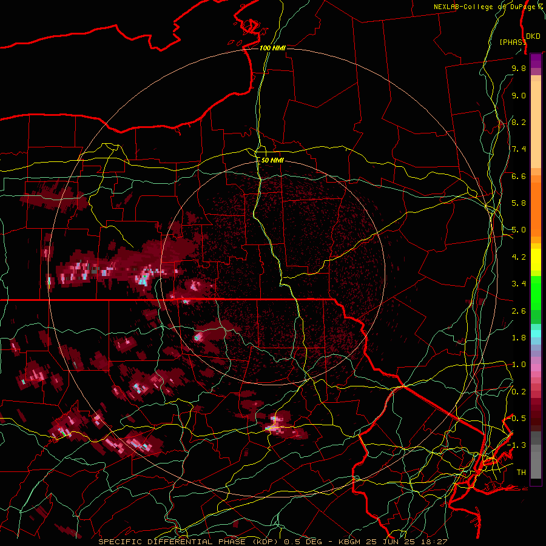This screenshot has height=546, width=546.
Task: Click the -0.5 value on color scale
Action: (x=516, y=419)
